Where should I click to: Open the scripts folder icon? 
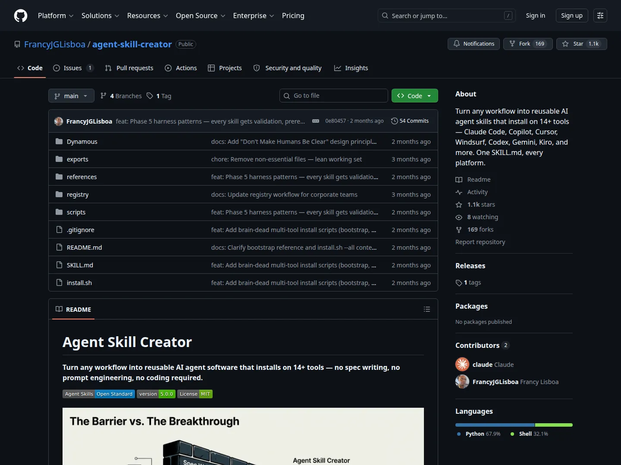click(59, 212)
